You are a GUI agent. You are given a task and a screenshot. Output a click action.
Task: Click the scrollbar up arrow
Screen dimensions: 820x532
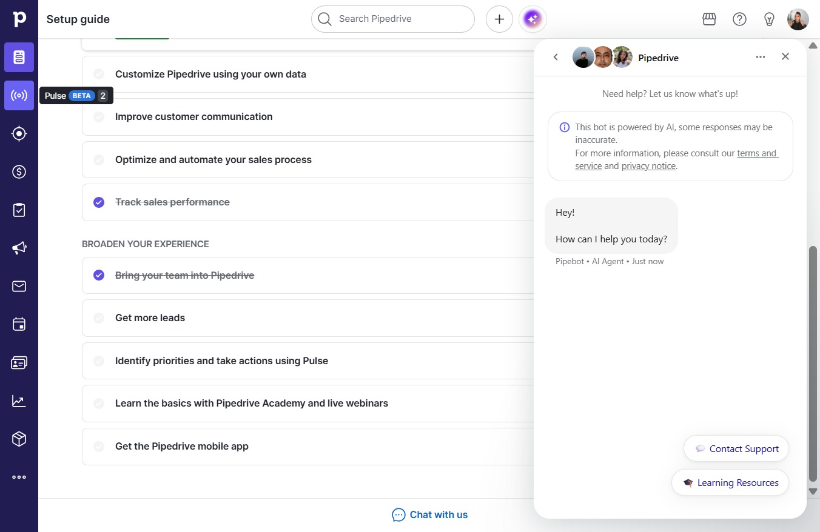[x=813, y=46]
